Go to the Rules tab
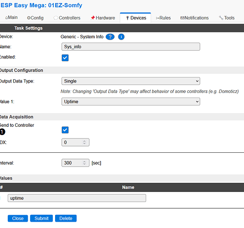The height and width of the screenshot is (228, 244). point(163,18)
